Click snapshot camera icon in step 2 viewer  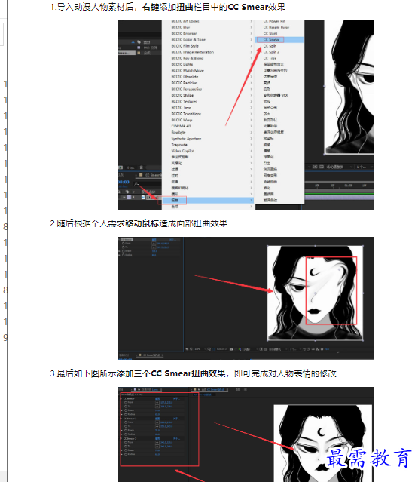[x=230, y=349]
